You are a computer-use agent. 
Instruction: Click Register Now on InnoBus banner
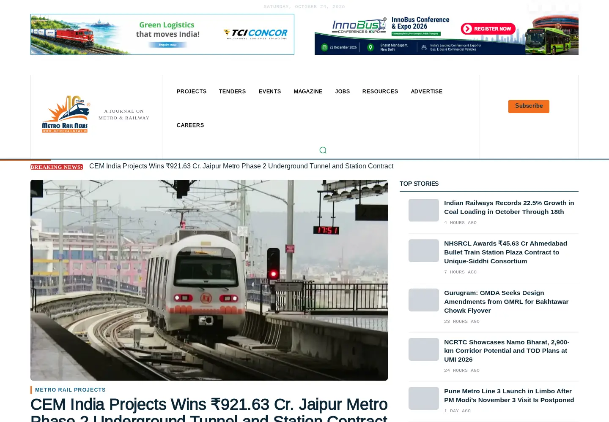pyautogui.click(x=488, y=29)
